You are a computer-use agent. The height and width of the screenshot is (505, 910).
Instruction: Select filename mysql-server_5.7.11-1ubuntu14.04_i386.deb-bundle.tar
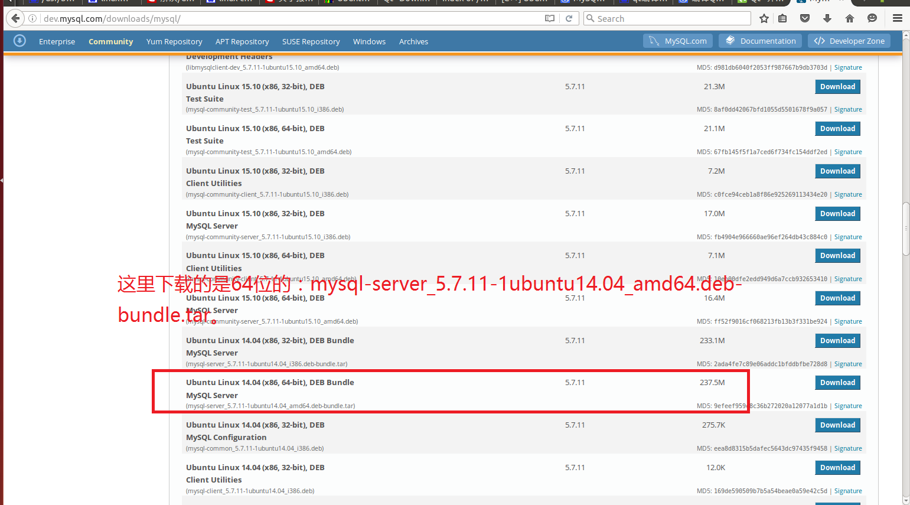tap(267, 364)
